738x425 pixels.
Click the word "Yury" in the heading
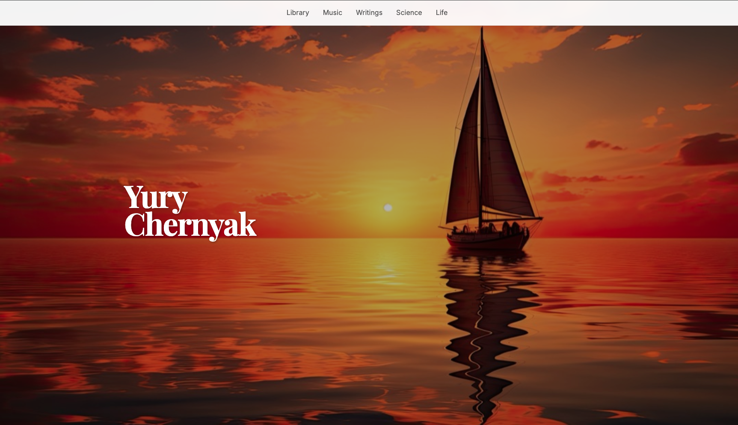pos(156,198)
